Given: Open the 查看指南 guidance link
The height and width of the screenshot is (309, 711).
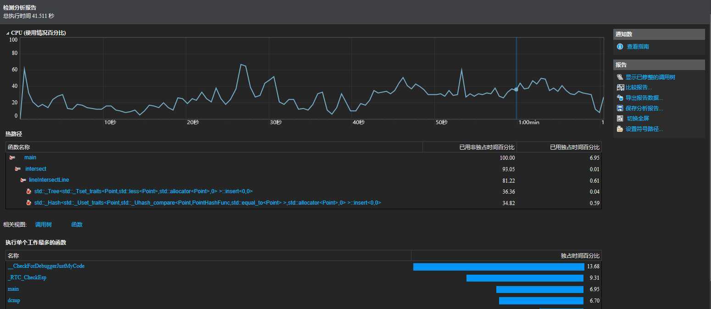Looking at the screenshot, I should tap(638, 47).
